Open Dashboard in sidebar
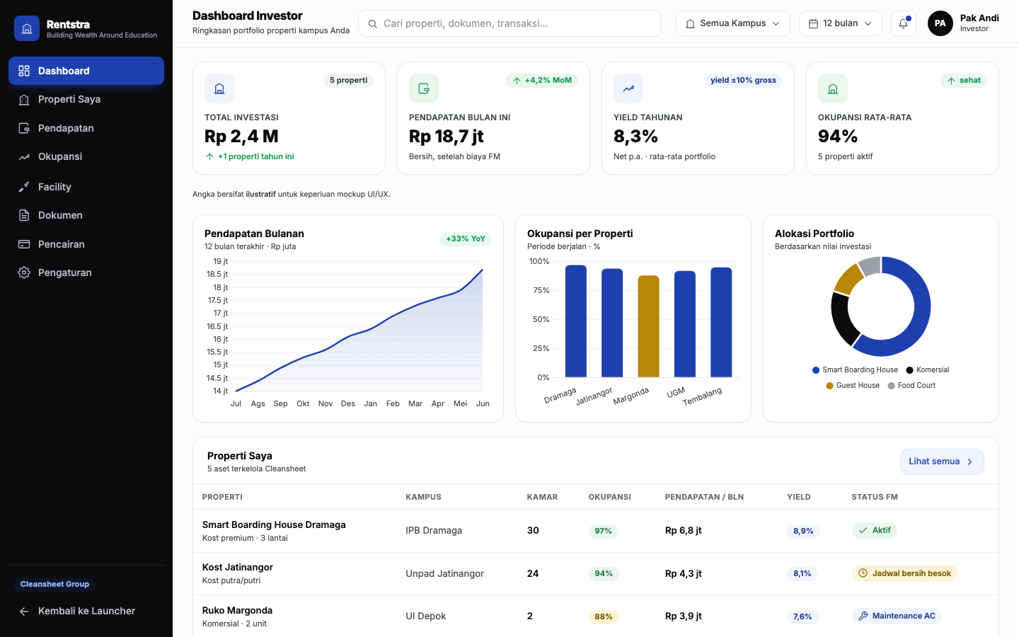The height and width of the screenshot is (637, 1019). [x=86, y=71]
